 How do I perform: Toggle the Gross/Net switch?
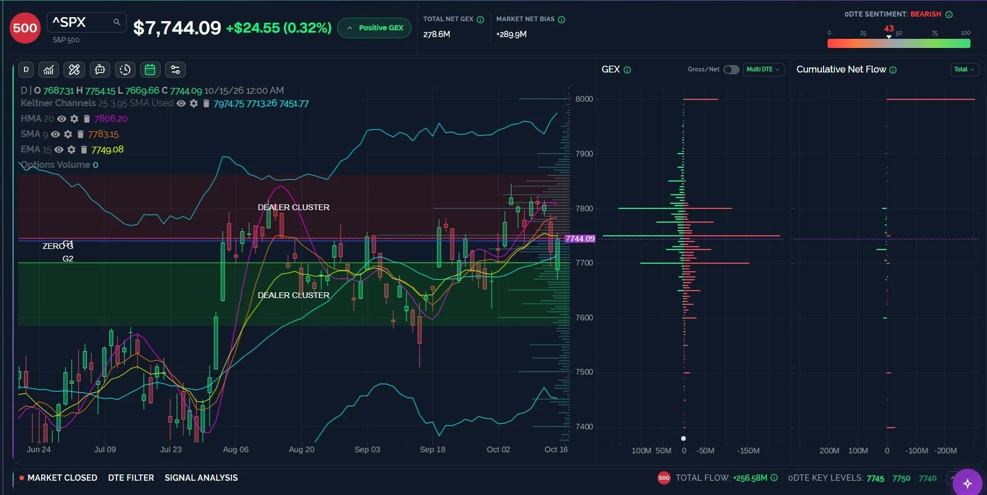coord(731,70)
